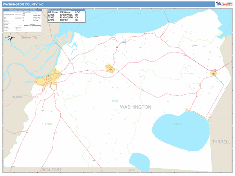Click the yellow Roper town marker

(110, 69)
